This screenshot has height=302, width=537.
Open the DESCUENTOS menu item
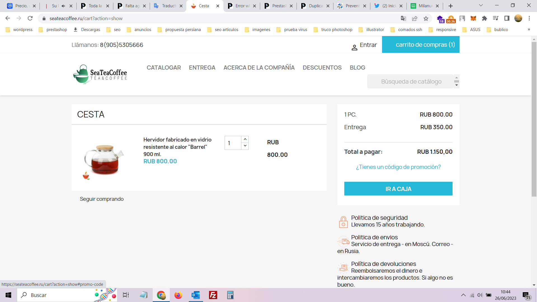[322, 68]
